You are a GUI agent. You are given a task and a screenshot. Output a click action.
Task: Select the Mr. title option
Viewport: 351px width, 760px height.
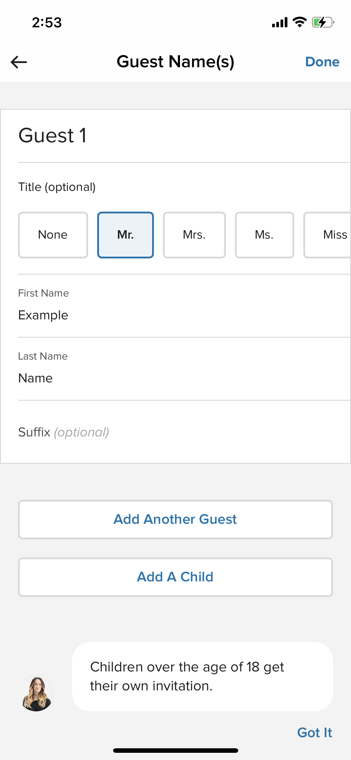point(125,235)
